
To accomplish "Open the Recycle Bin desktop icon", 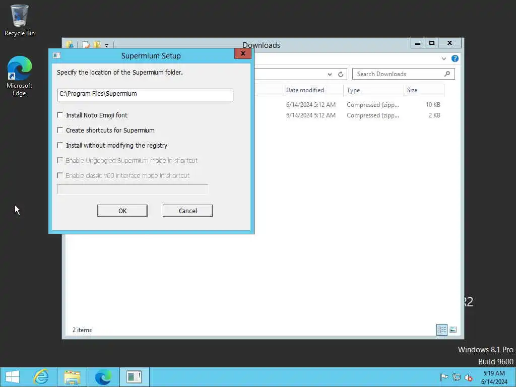I will pyautogui.click(x=20, y=20).
